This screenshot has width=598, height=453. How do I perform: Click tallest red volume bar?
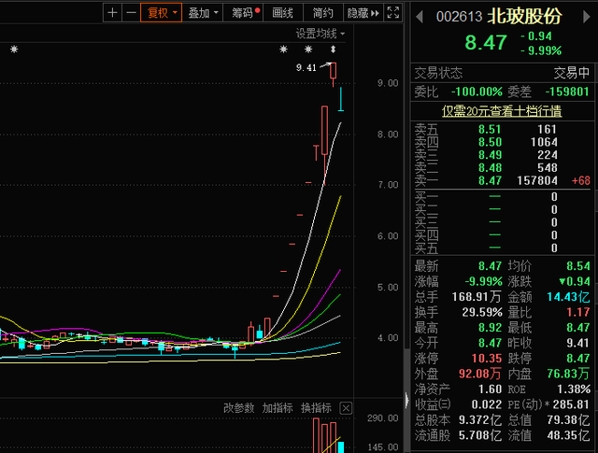[x=316, y=435]
